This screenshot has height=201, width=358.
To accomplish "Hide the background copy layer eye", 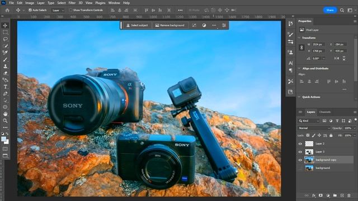I will pyautogui.click(x=300, y=160).
